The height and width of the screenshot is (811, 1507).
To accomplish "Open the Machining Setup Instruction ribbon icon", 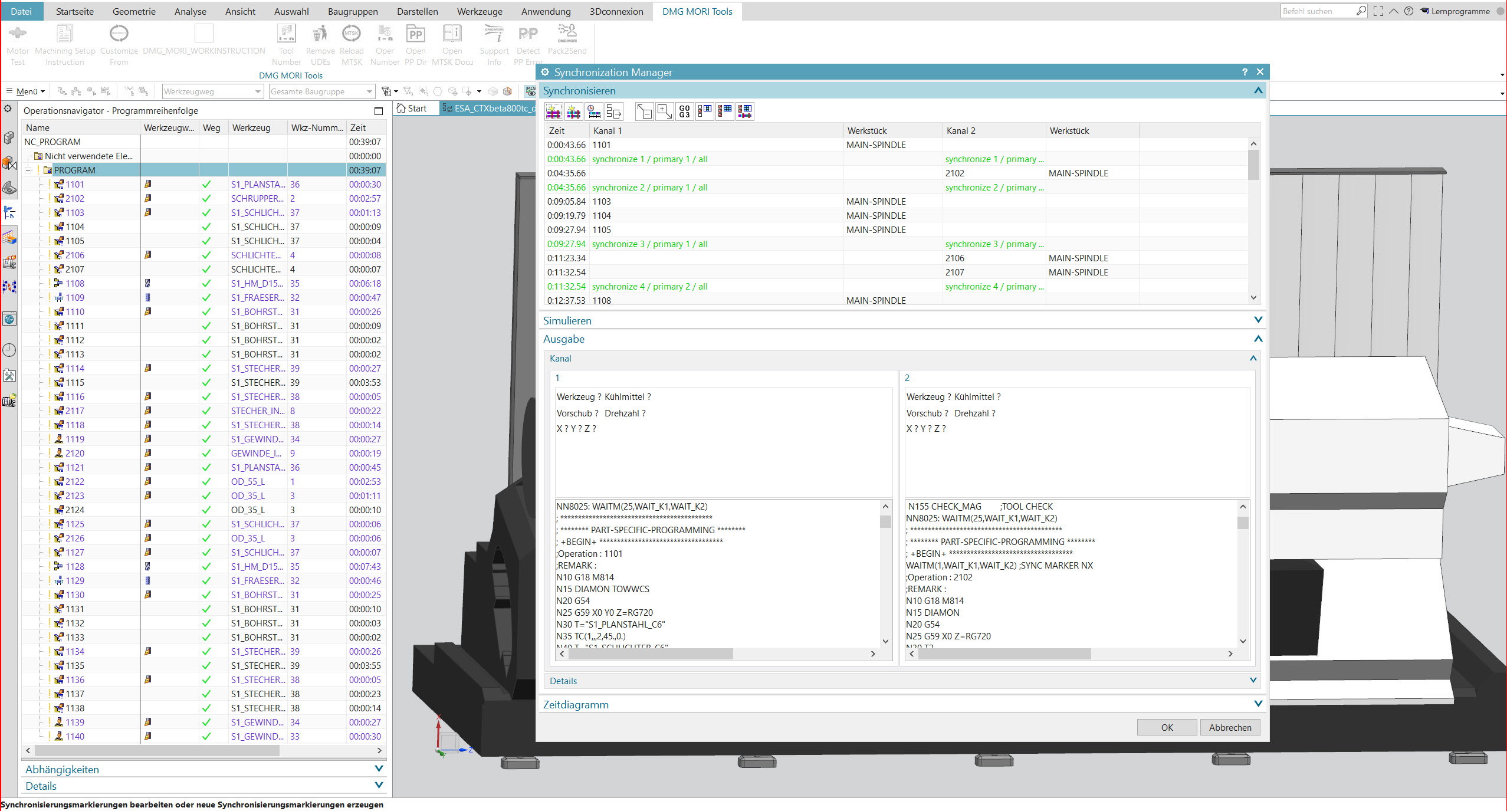I will coord(65,44).
